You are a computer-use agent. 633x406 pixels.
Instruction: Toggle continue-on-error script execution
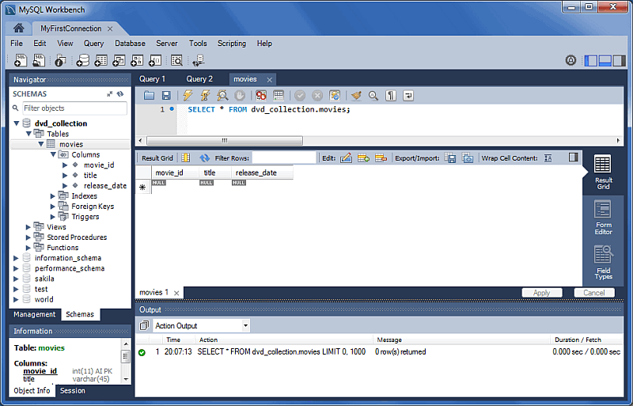pyautogui.click(x=261, y=95)
